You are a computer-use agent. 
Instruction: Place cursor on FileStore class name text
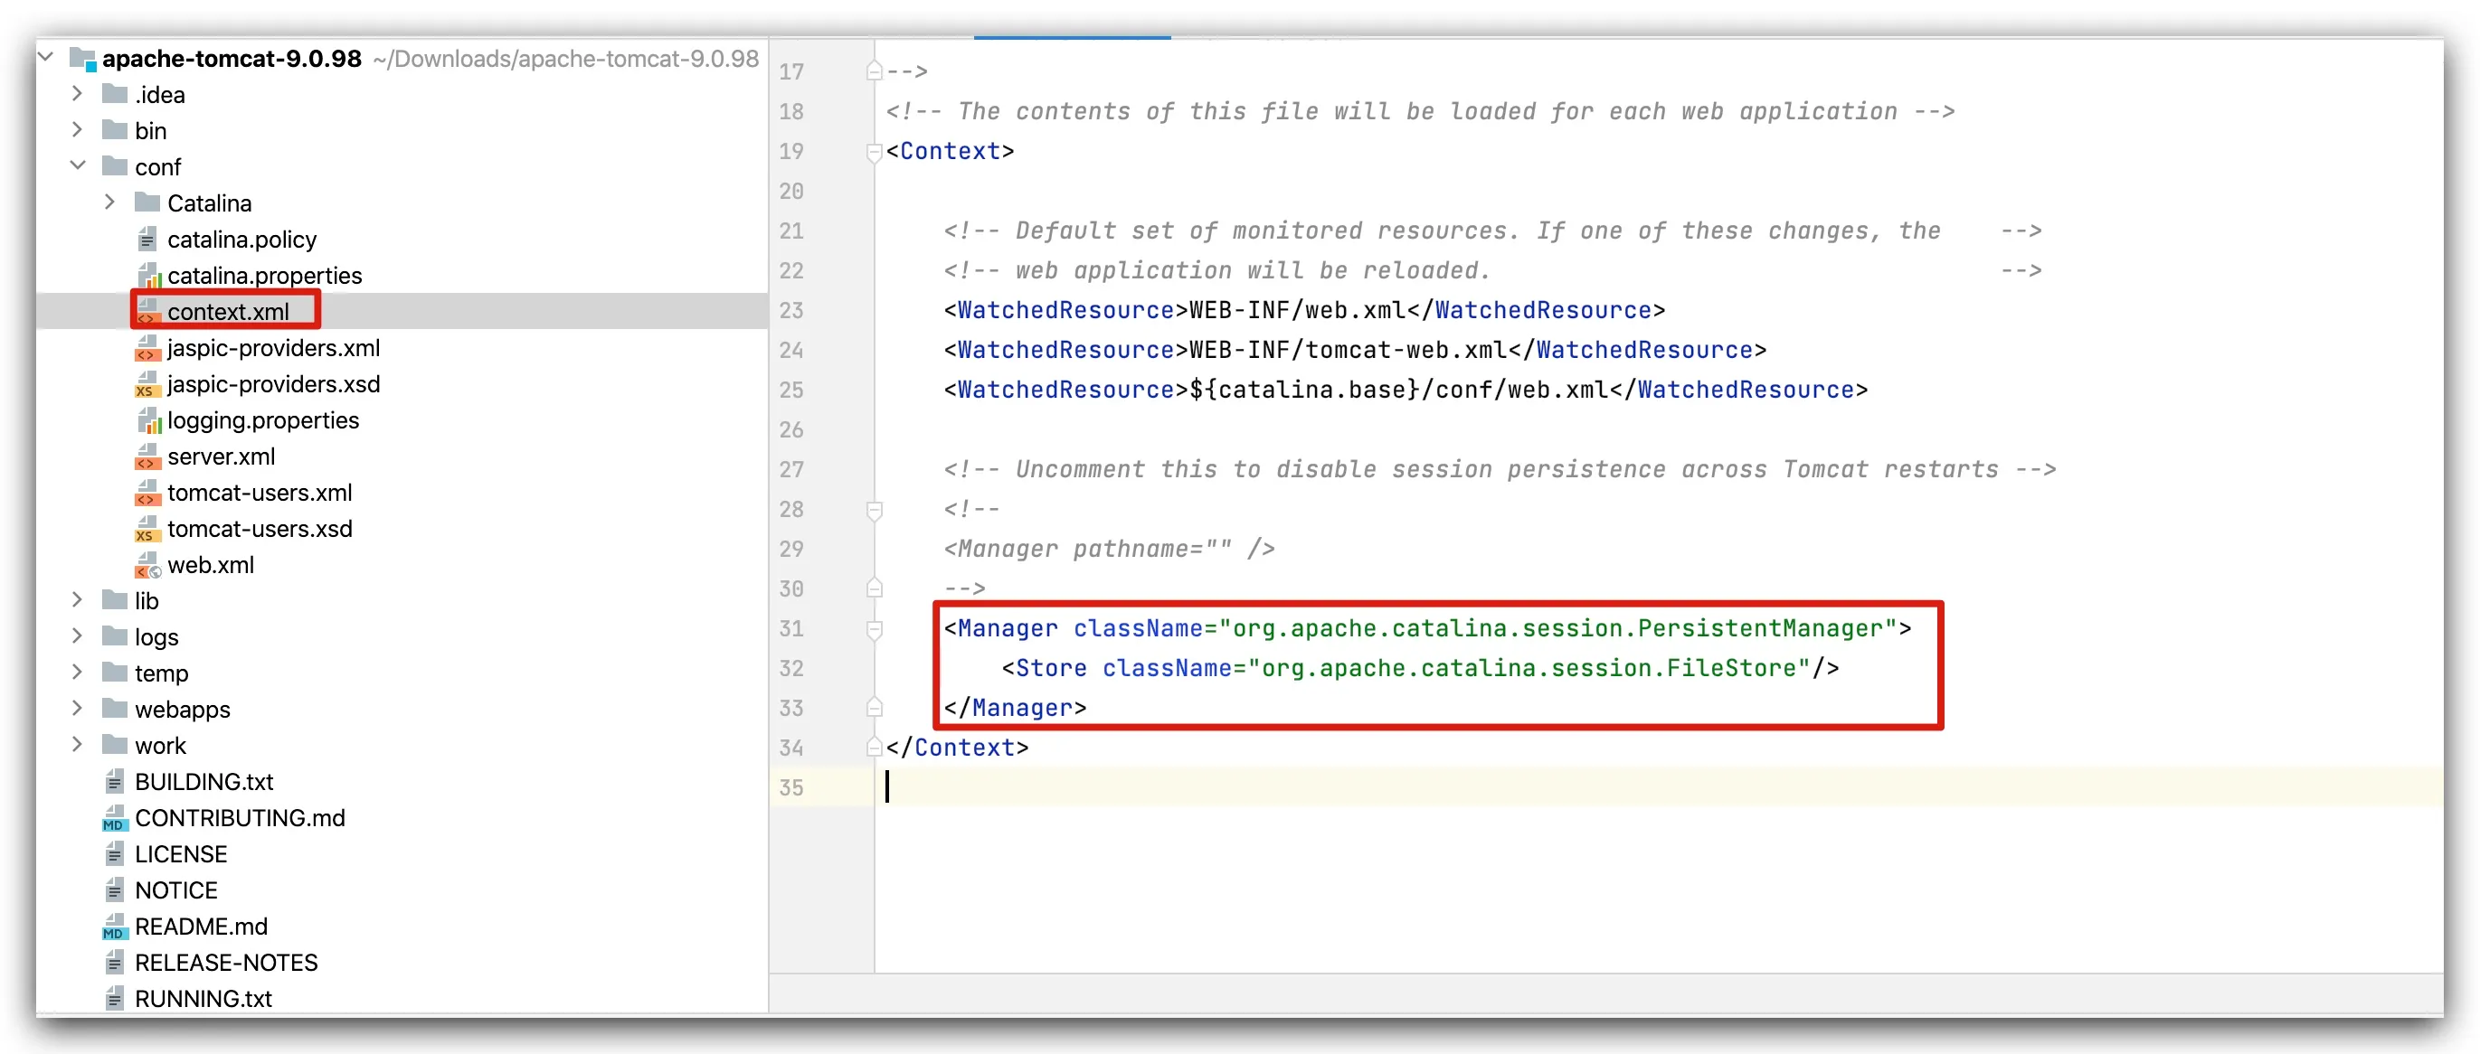click(1731, 668)
